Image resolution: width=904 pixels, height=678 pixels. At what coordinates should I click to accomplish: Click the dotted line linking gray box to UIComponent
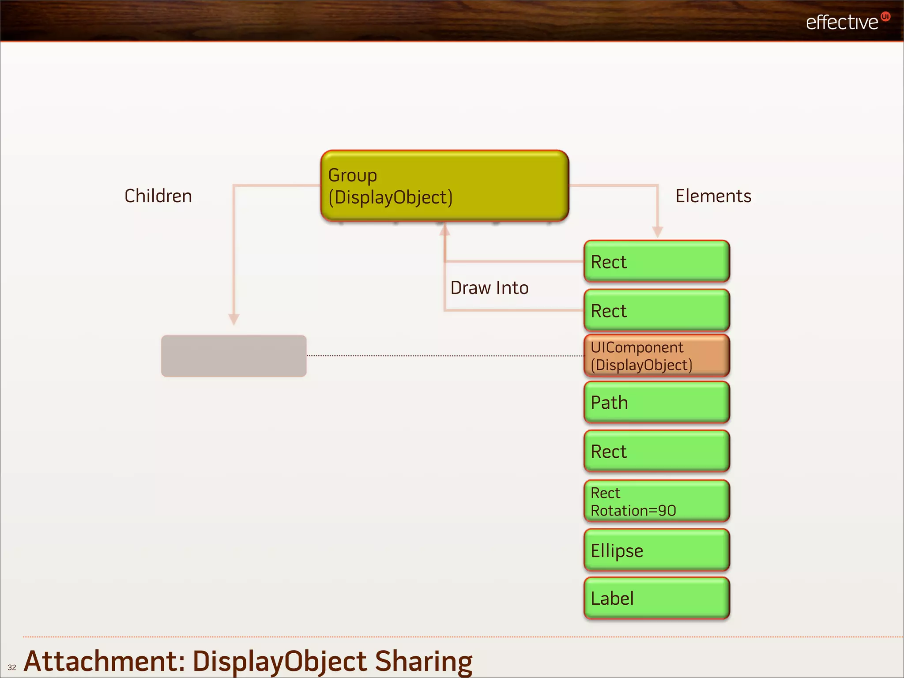tap(444, 355)
